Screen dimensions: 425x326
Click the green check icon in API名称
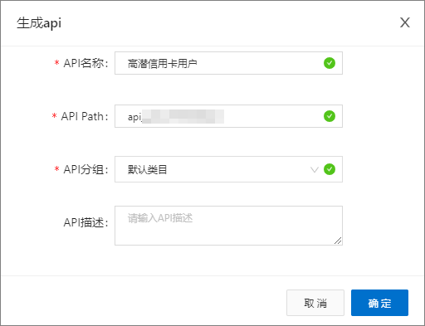click(x=330, y=63)
